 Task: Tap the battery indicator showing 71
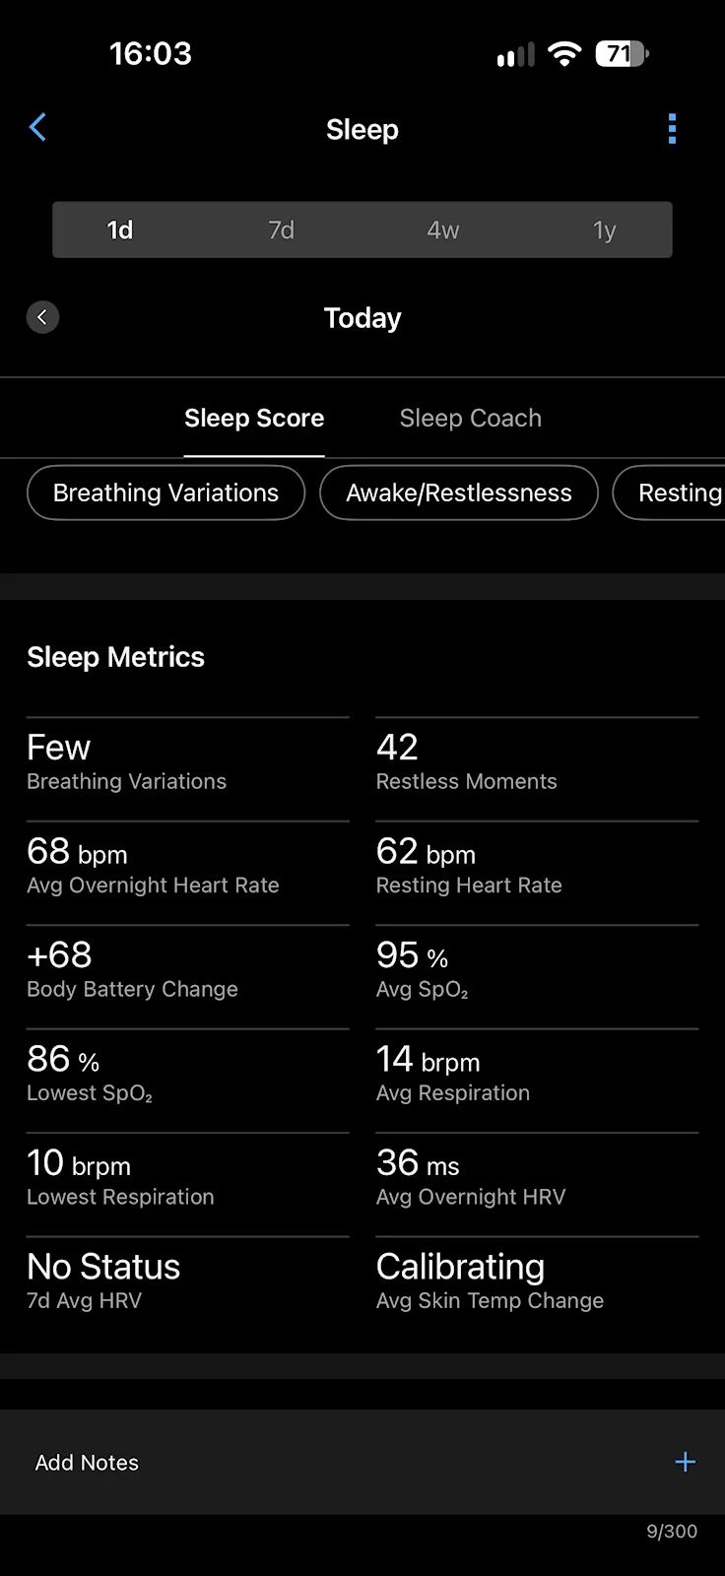(622, 53)
